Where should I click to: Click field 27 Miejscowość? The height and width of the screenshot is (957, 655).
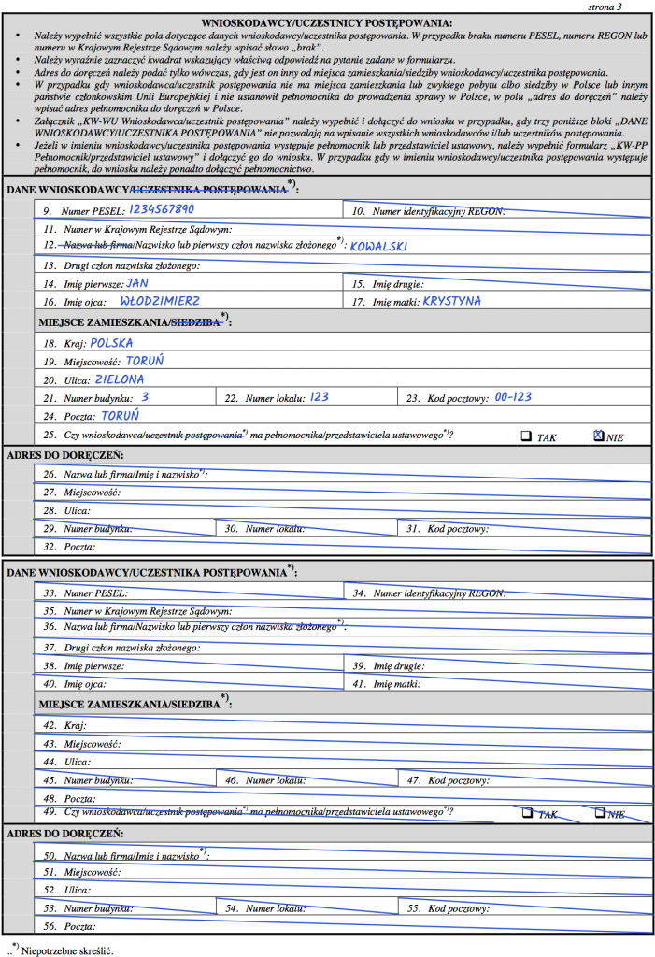(x=343, y=492)
